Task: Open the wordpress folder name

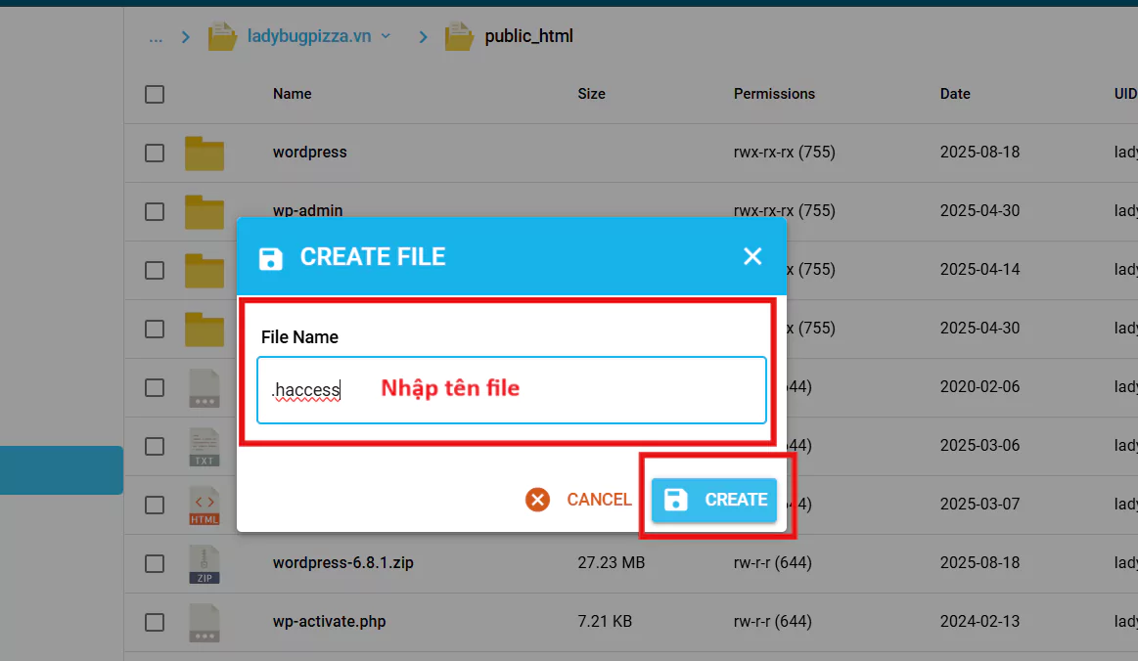Action: click(310, 153)
